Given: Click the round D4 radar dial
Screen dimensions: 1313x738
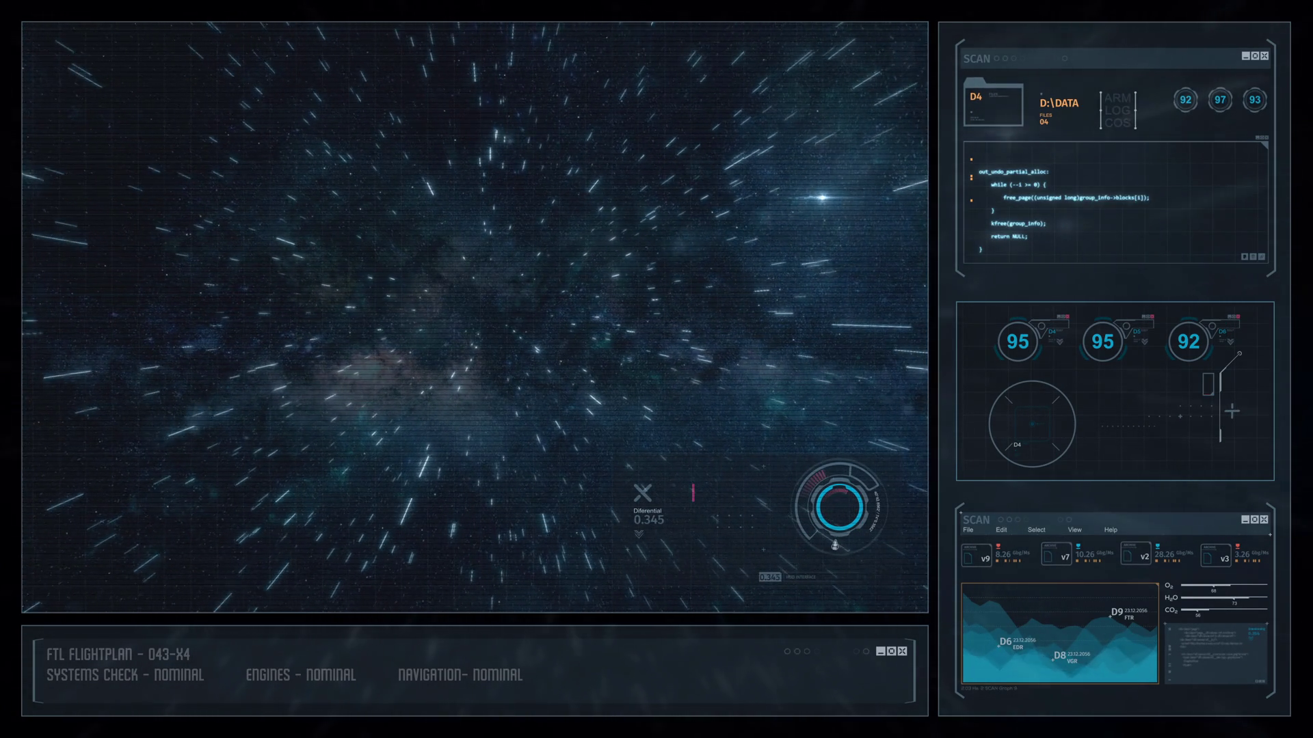Looking at the screenshot, I should pos(1031,424).
